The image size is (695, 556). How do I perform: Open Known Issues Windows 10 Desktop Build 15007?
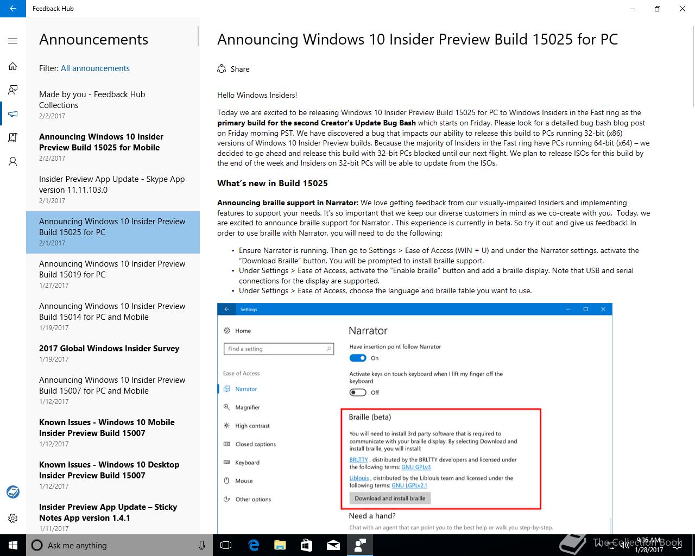[113, 475]
